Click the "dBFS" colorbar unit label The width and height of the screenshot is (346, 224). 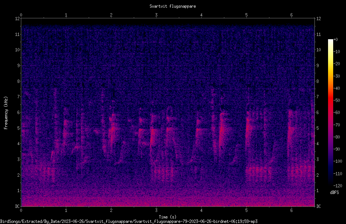click(x=334, y=192)
